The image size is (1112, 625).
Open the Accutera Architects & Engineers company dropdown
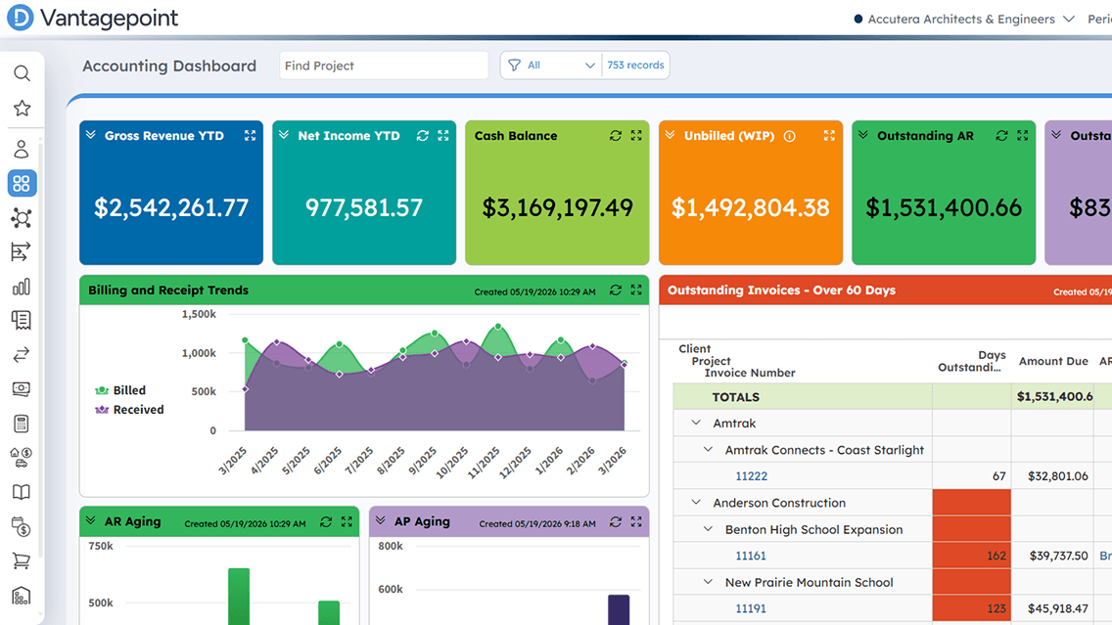[x=964, y=20]
